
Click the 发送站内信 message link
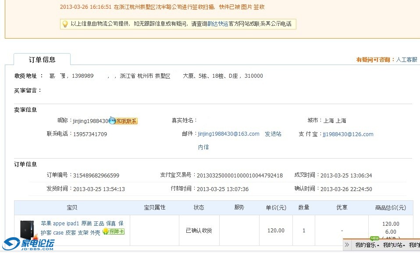coord(273,134)
